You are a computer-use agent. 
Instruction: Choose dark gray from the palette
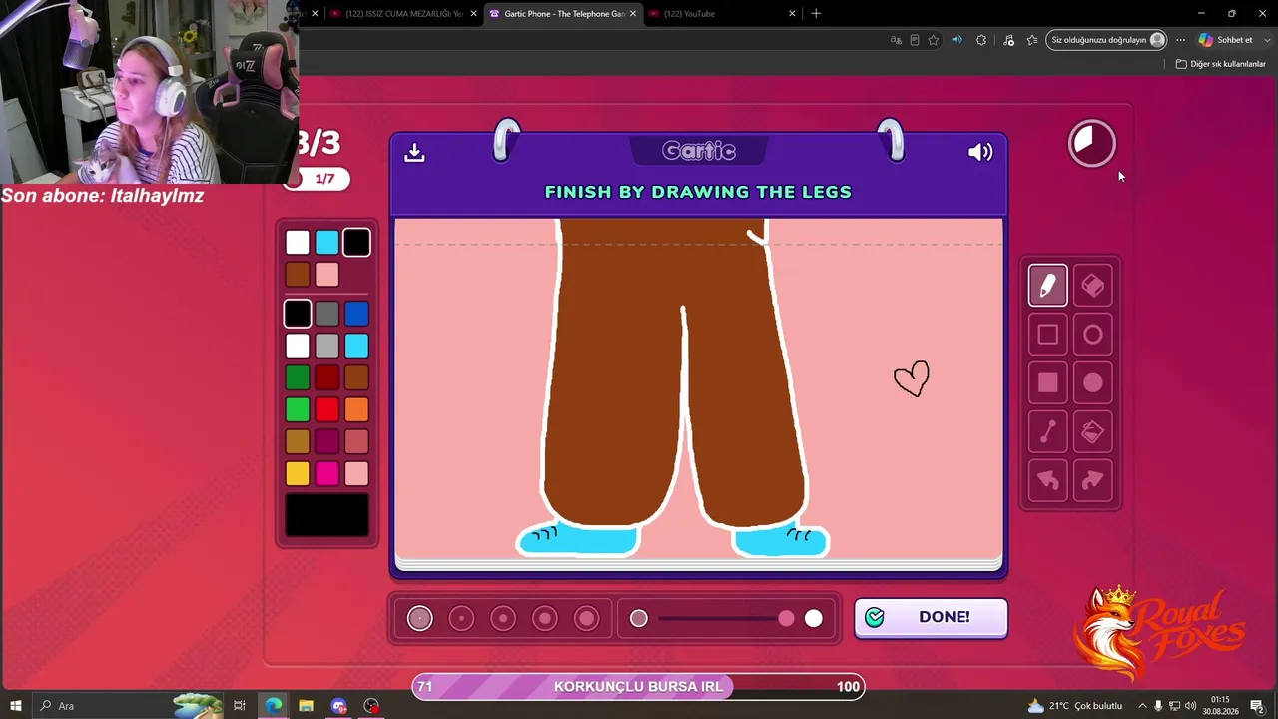pyautogui.click(x=327, y=314)
